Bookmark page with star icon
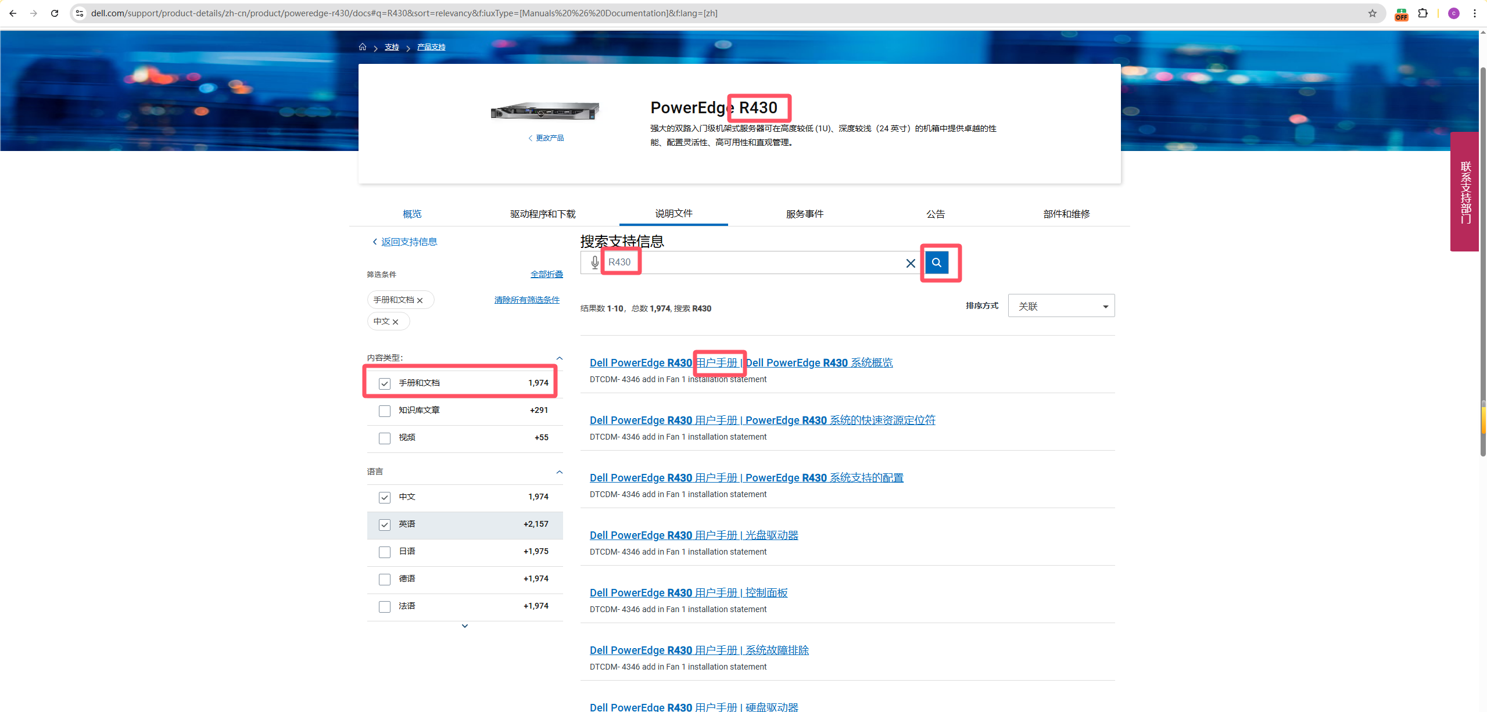The height and width of the screenshot is (712, 1487). pyautogui.click(x=1372, y=13)
